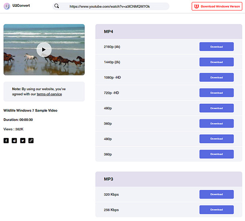Image resolution: width=245 pixels, height=221 pixels.
Task: Download the 1440p (2k) MP4
Action: (x=216, y=62)
